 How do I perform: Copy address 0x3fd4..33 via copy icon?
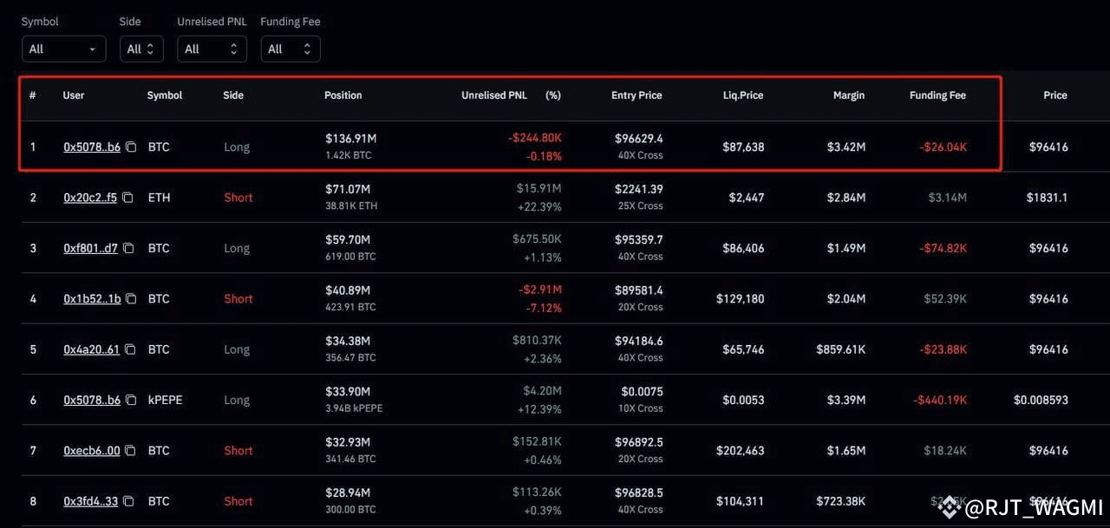click(128, 501)
